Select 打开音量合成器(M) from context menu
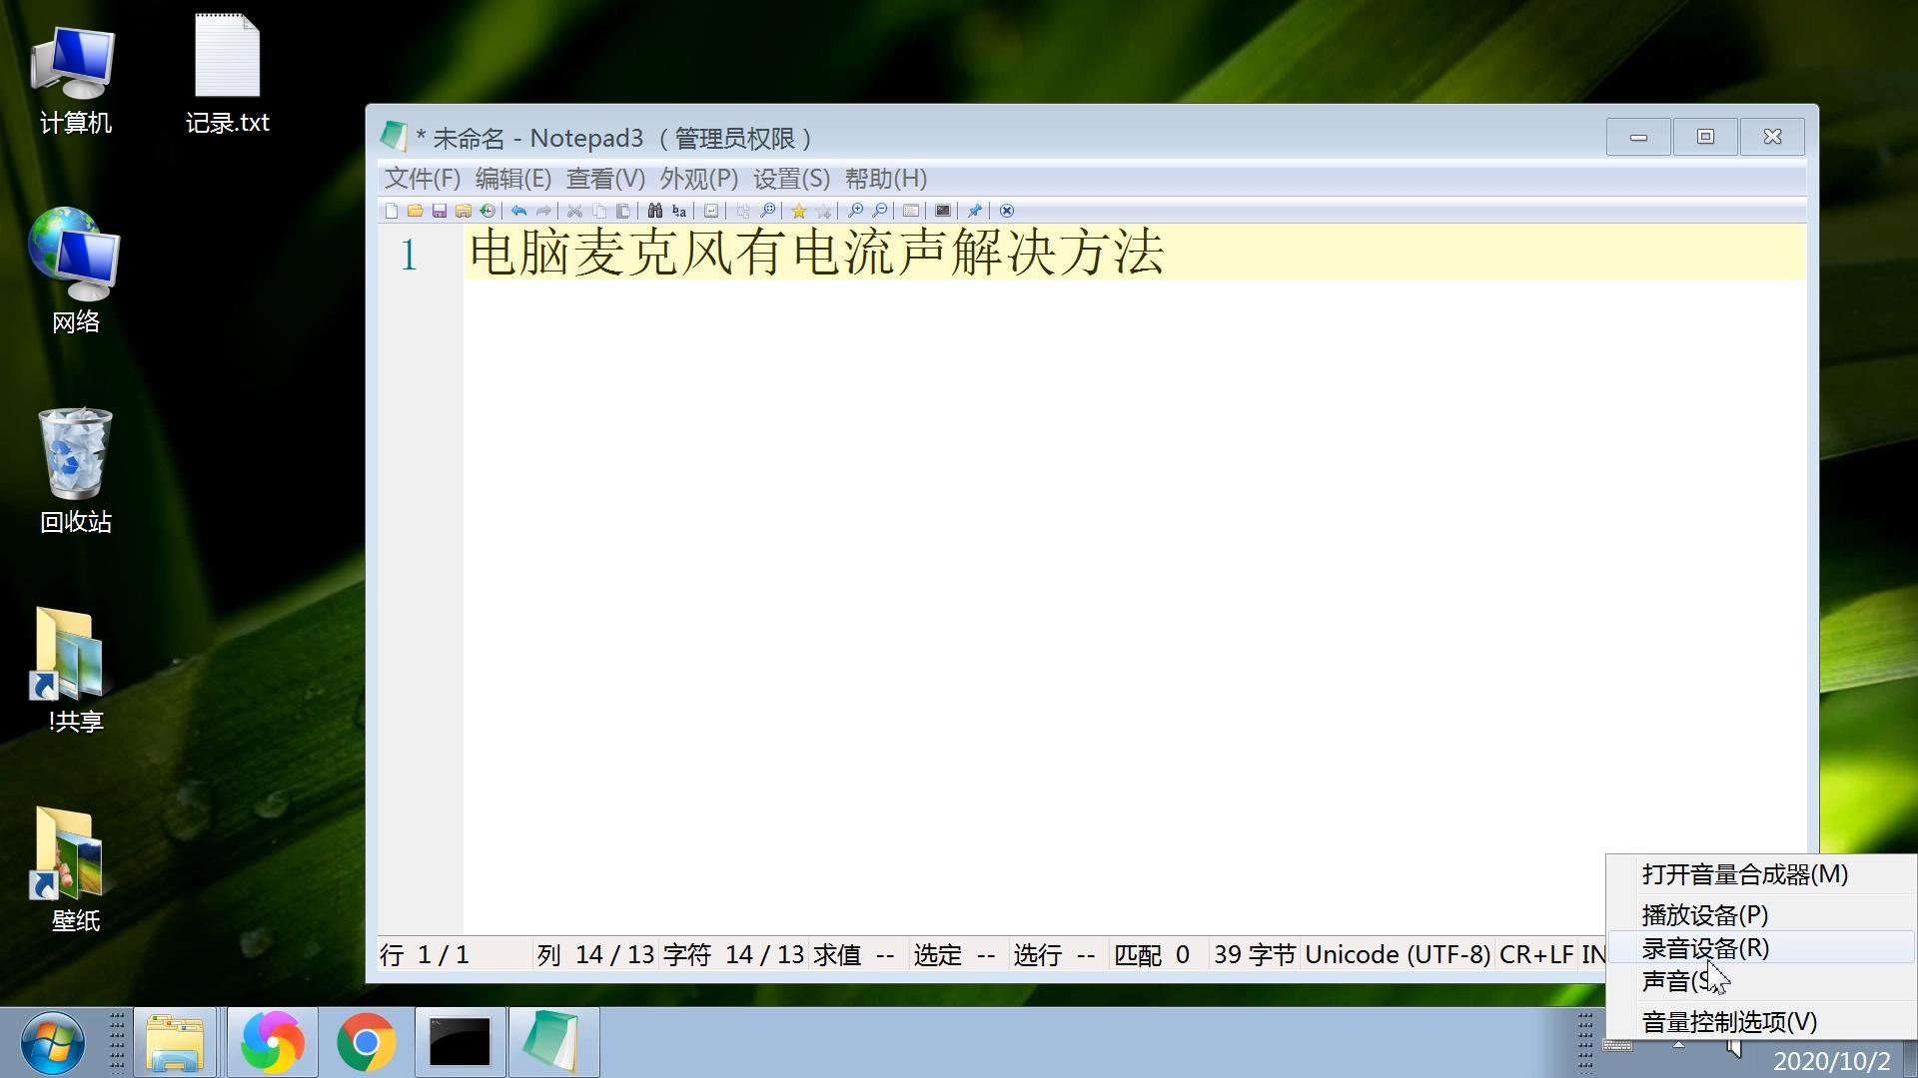 click(x=1760, y=874)
